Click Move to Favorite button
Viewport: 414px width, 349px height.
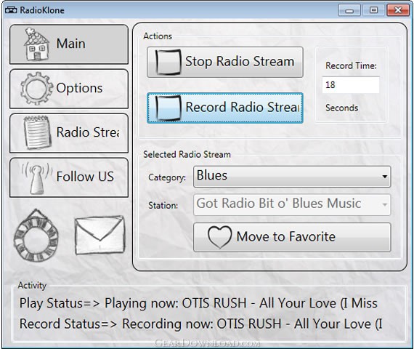point(292,237)
